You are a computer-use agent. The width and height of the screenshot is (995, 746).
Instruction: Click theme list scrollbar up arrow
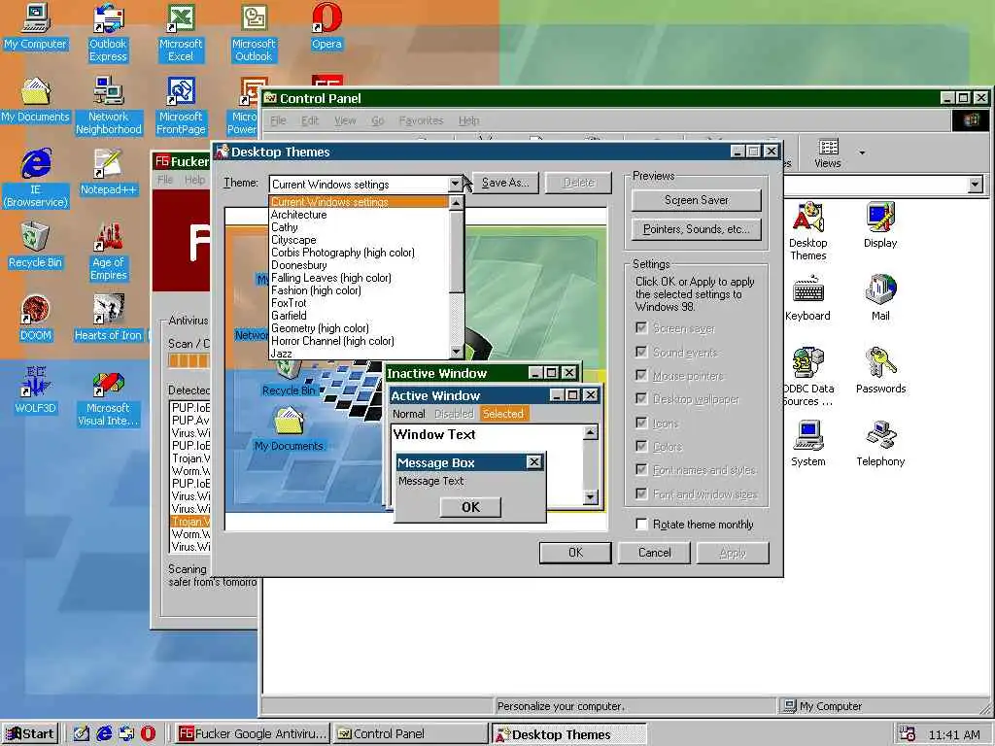click(456, 203)
